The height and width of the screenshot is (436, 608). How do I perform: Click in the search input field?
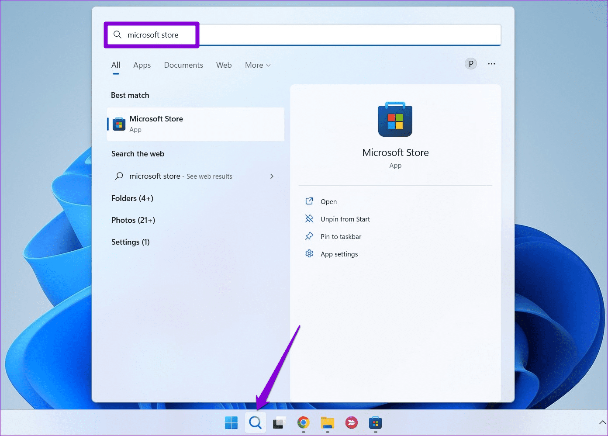(x=302, y=35)
